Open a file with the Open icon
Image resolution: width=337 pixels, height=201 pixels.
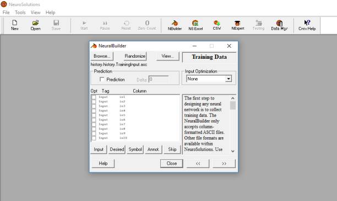pos(35,25)
